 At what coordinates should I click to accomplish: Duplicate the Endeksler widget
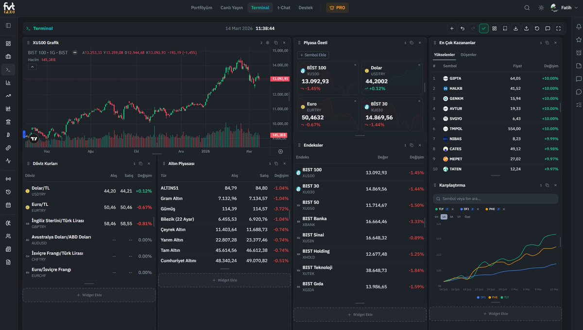tap(411, 145)
